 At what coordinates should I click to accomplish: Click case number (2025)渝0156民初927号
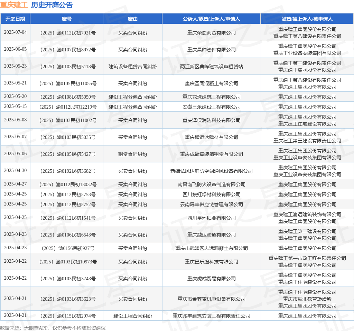point(68,248)
